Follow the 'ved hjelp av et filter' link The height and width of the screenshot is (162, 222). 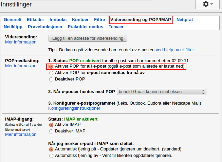[175, 50]
